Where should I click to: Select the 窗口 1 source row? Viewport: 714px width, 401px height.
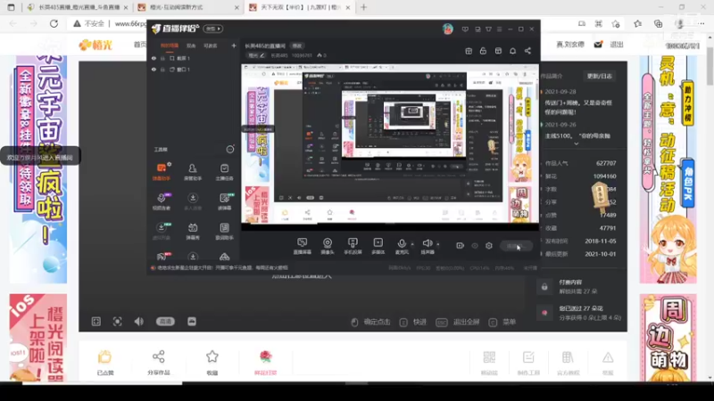[195, 70]
